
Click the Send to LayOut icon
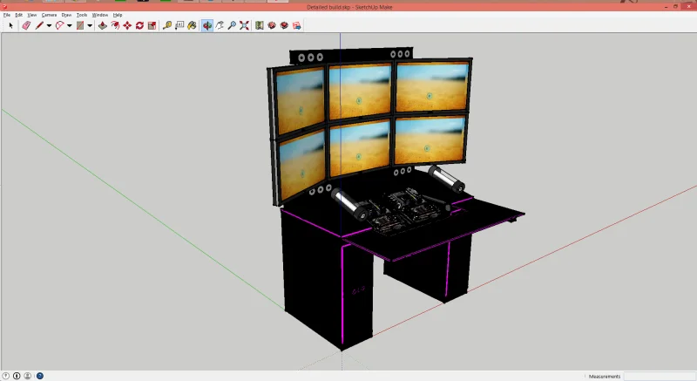tap(296, 26)
